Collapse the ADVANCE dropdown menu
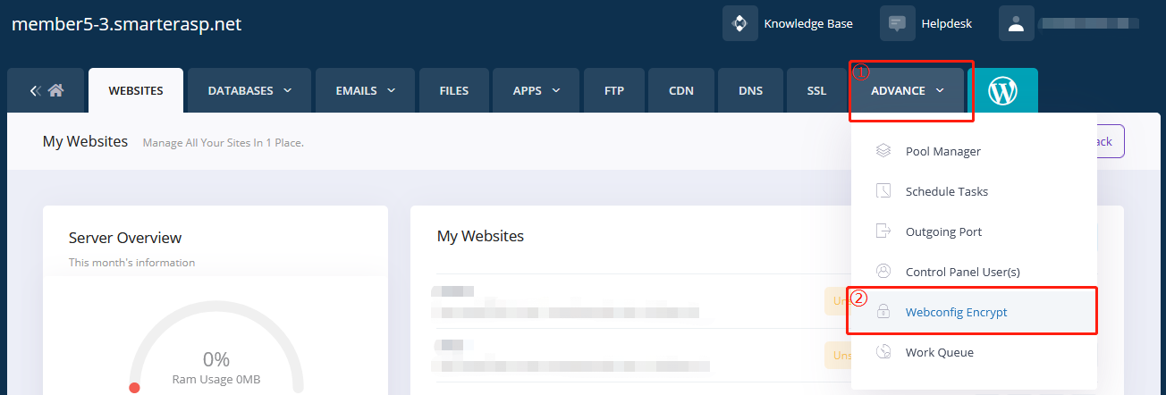1166x395 pixels. tap(907, 90)
